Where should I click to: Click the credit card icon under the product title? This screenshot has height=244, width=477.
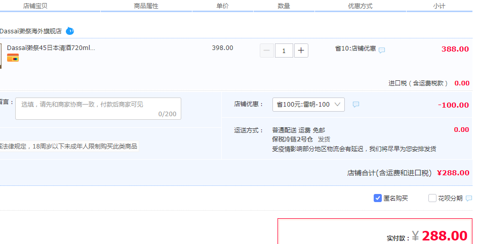tap(13, 58)
